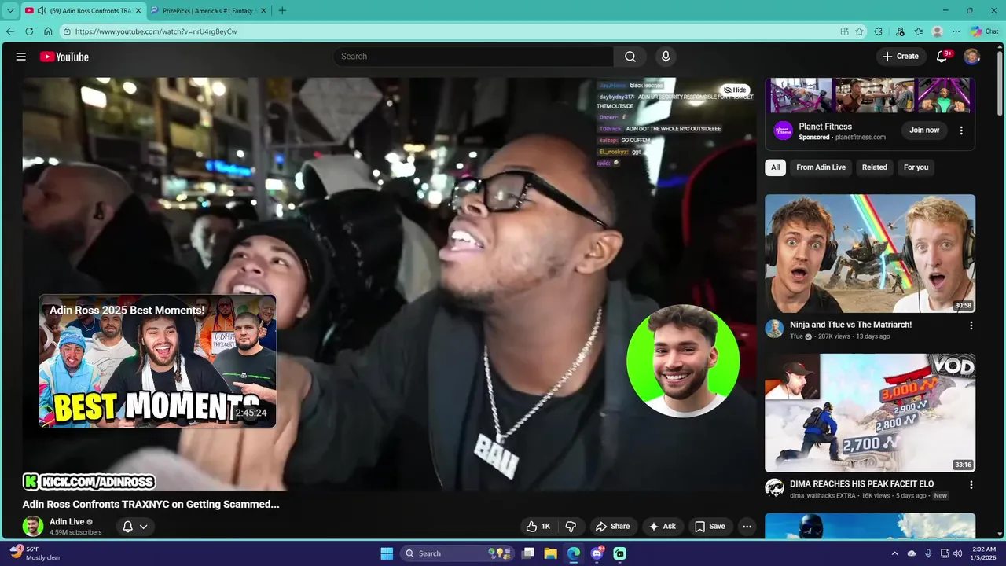Viewport: 1006px width, 566px height.
Task: Open the YouTube guide hamburger menu
Action: click(x=21, y=57)
